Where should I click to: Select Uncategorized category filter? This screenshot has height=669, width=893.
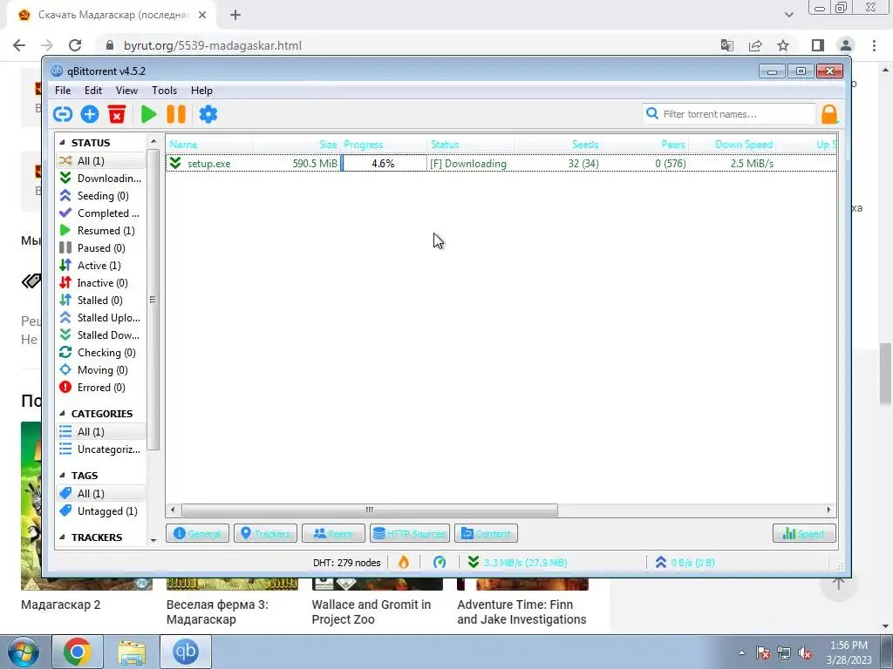point(101,449)
